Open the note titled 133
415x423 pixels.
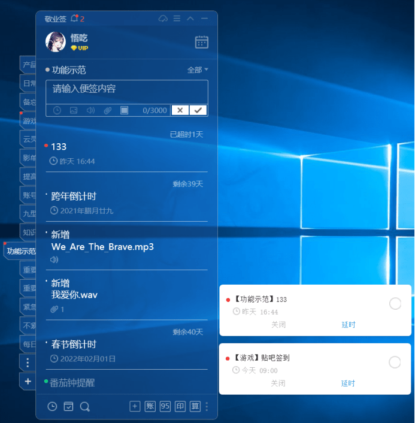click(x=59, y=147)
